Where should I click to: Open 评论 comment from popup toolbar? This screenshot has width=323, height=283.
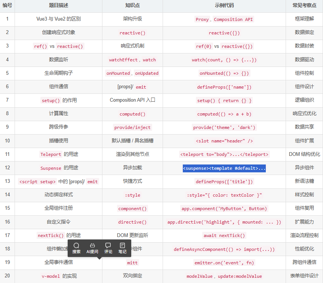(108, 248)
